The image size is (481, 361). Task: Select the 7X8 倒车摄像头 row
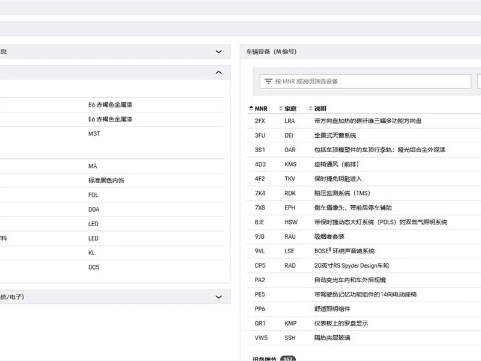[x=364, y=208]
